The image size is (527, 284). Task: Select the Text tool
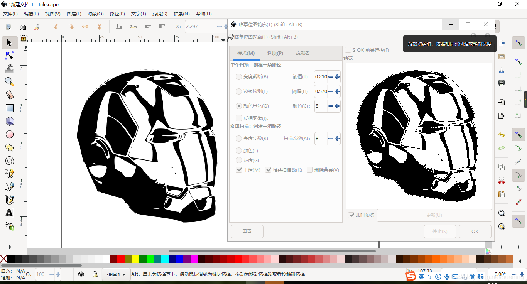click(10, 213)
